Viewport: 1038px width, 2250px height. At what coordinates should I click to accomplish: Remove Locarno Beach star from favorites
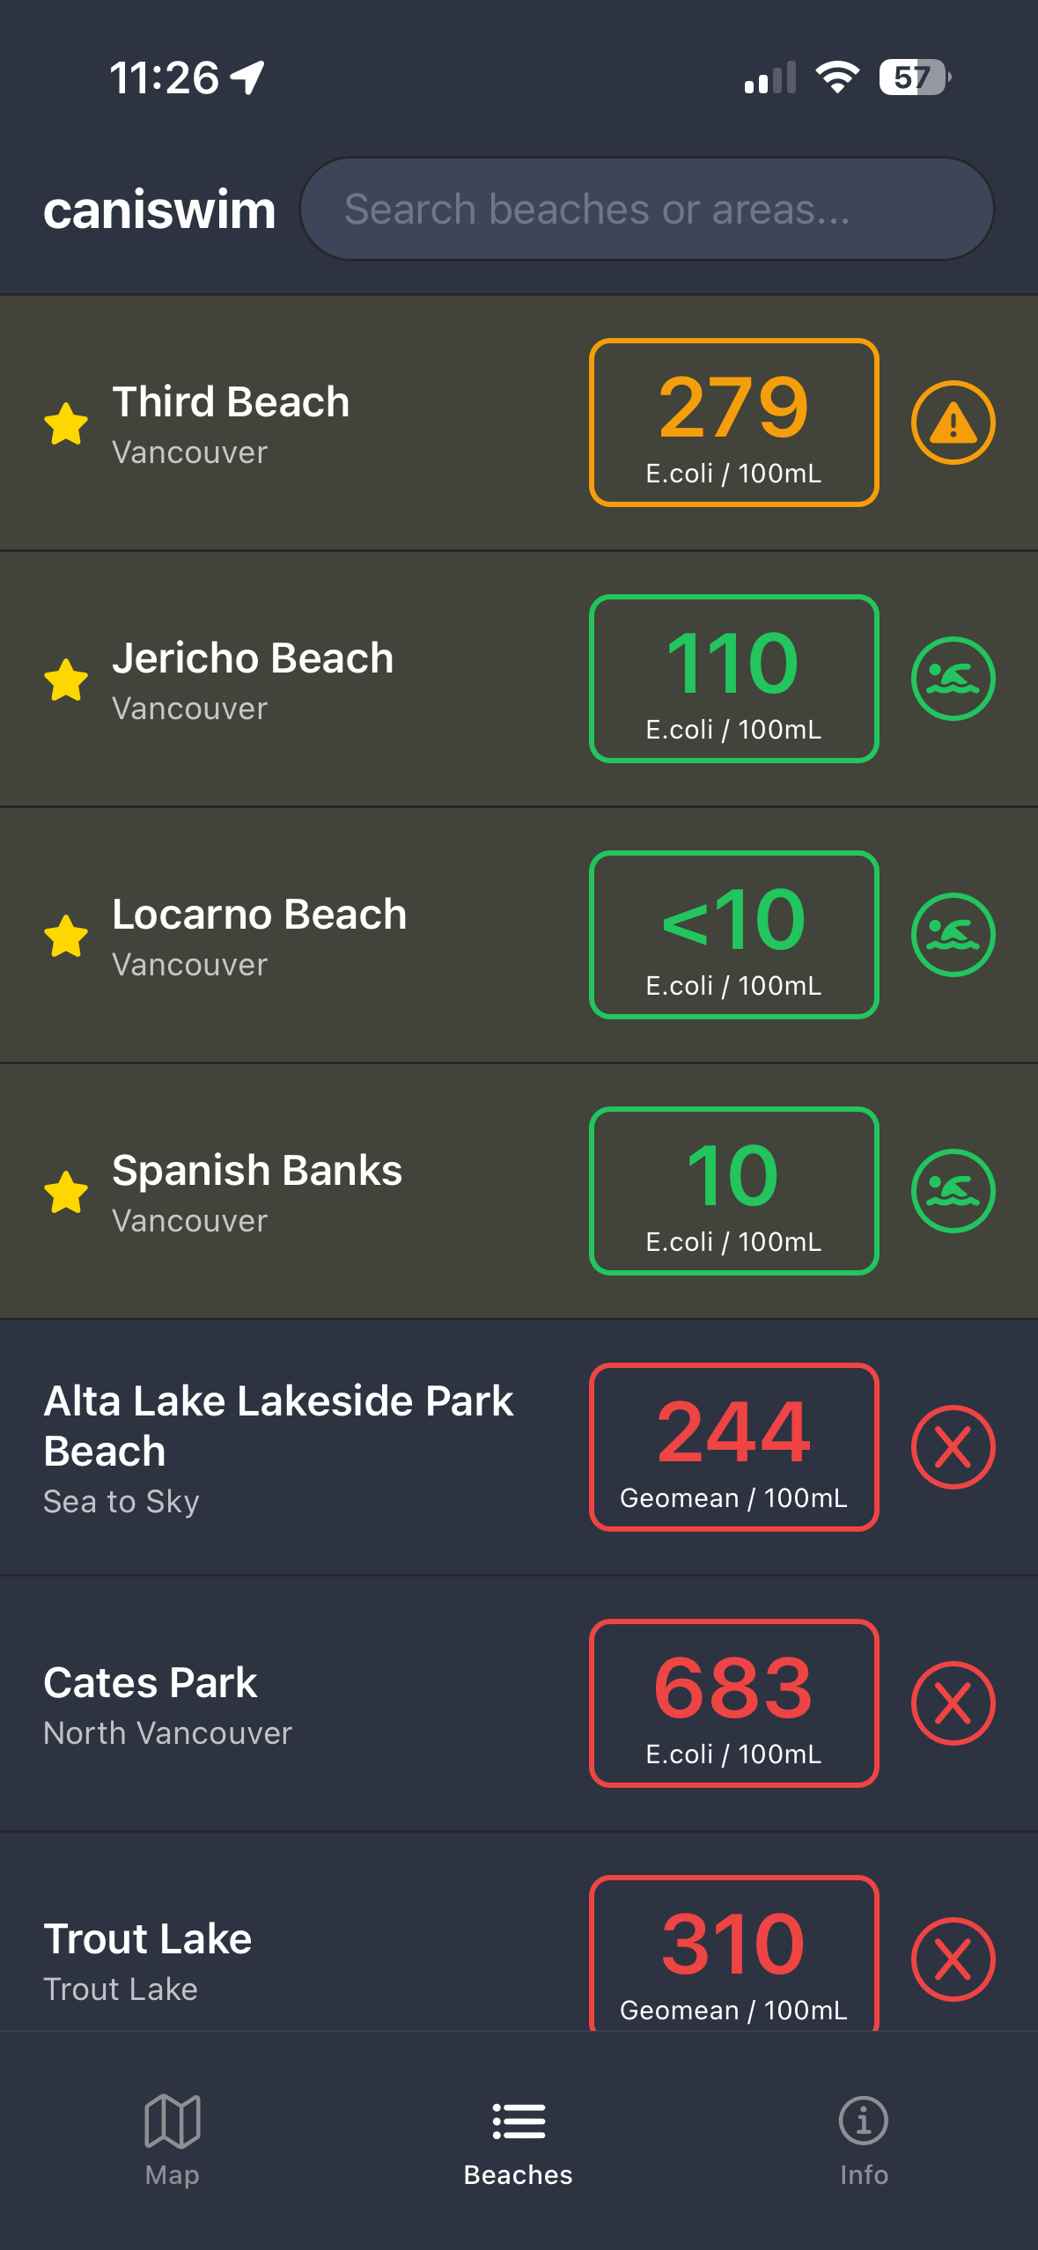pyautogui.click(x=66, y=936)
